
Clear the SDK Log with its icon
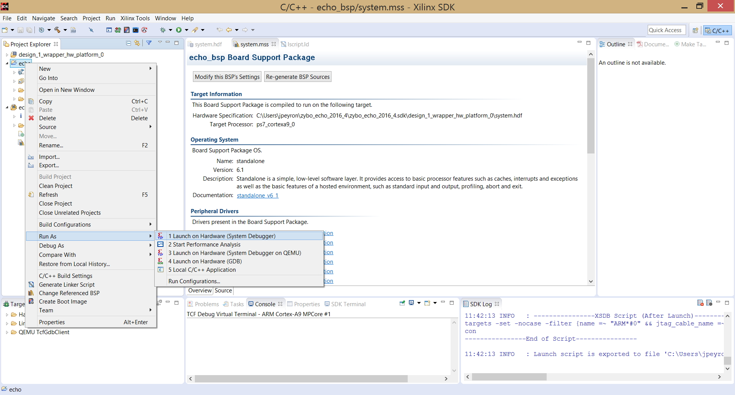pos(701,303)
